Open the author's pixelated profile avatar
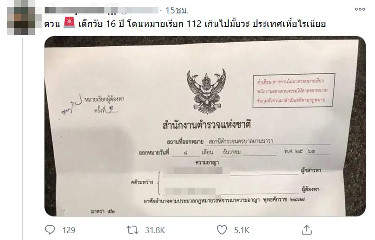The image size is (375, 240). [21, 17]
